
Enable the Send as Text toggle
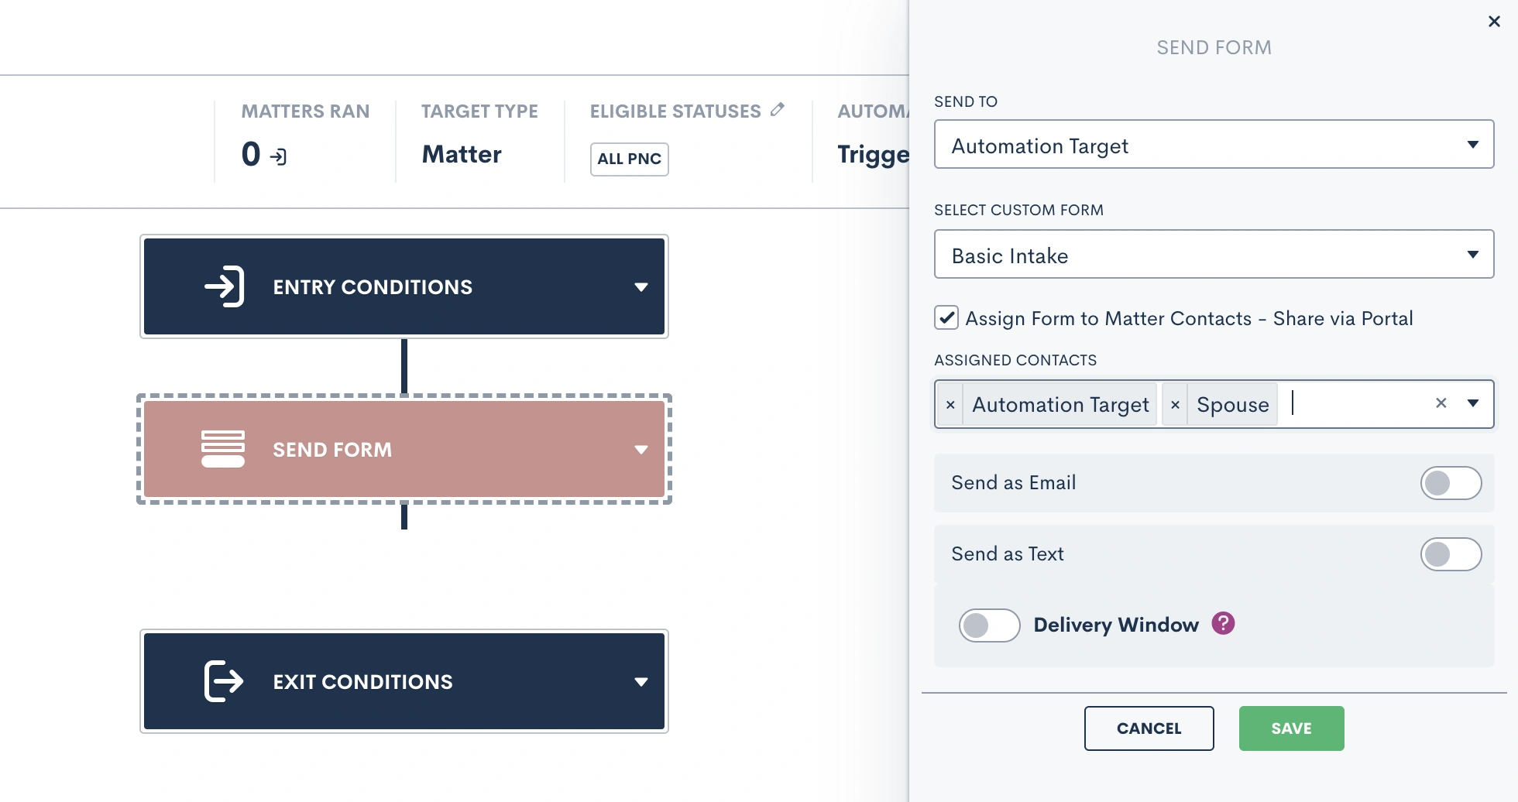[1451, 554]
